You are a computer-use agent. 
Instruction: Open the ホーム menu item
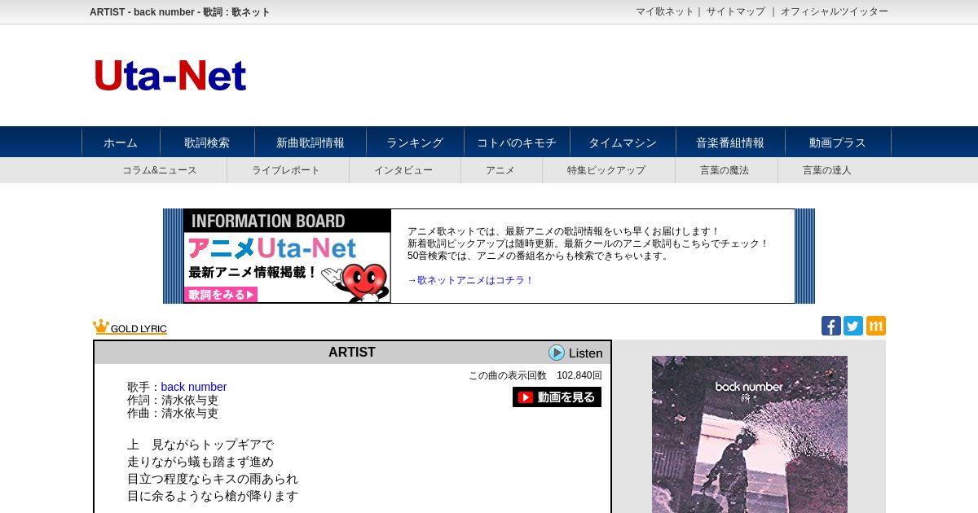[x=121, y=142]
